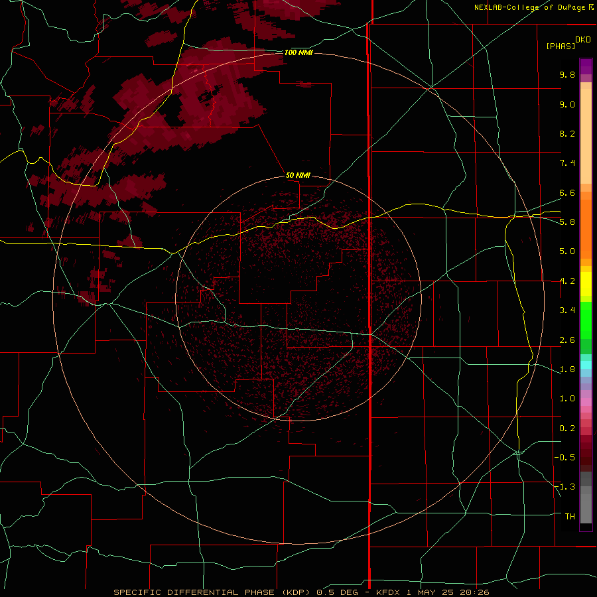The image size is (597, 597).
Task: Click the 2.6 color scale value
Action: pyautogui.click(x=567, y=340)
